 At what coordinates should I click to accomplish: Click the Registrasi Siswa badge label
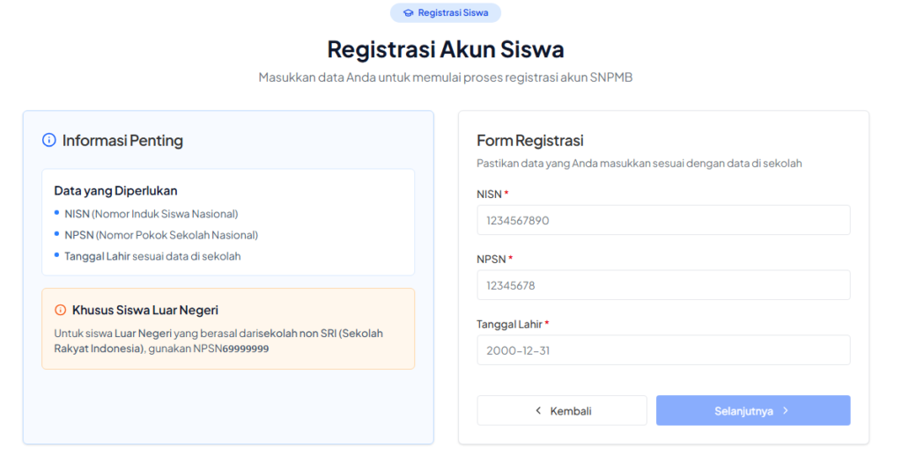pos(453,13)
